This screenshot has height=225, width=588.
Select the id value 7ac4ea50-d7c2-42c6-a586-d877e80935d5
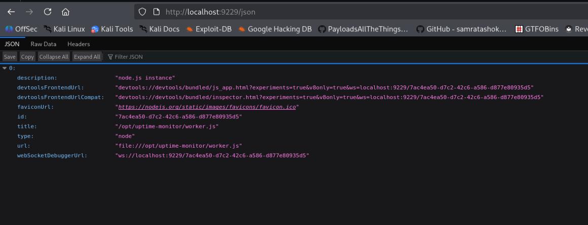point(178,117)
